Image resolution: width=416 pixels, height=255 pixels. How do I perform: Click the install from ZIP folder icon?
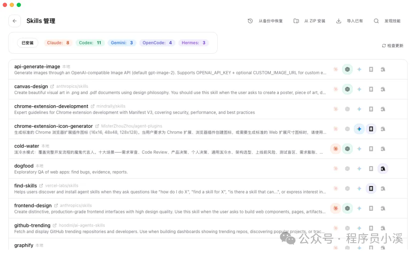(x=296, y=21)
